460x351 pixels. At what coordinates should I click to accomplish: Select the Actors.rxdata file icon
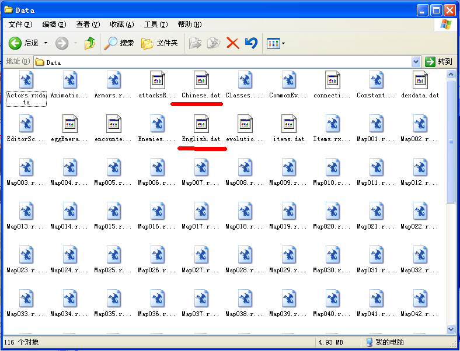click(x=26, y=80)
